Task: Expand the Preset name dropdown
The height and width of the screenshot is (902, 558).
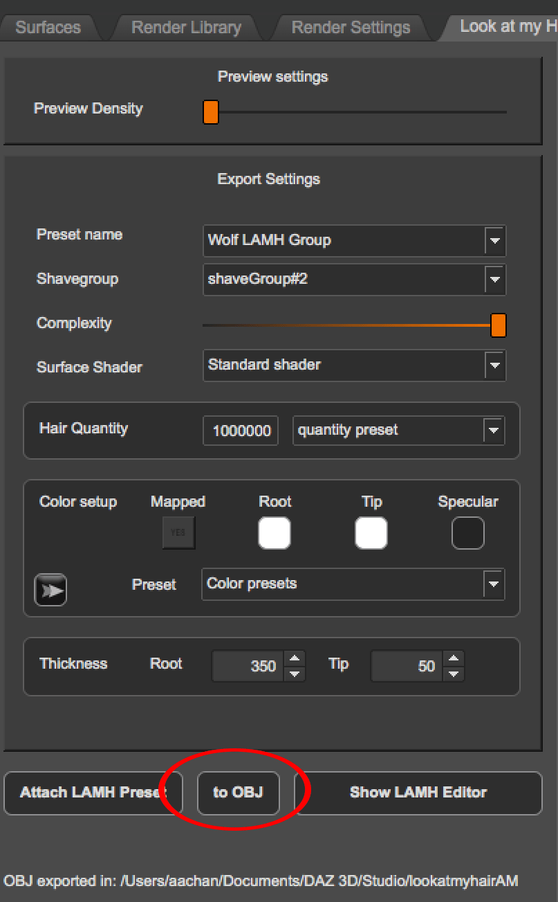Action: pyautogui.click(x=354, y=241)
